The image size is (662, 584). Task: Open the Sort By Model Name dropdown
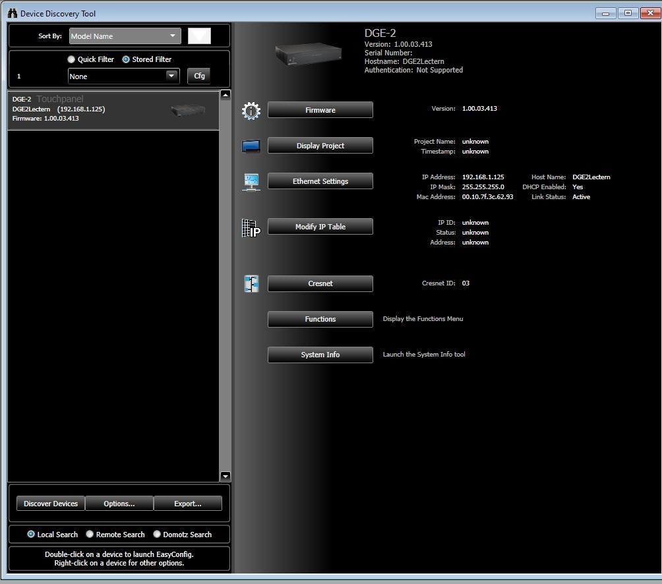pyautogui.click(x=125, y=36)
